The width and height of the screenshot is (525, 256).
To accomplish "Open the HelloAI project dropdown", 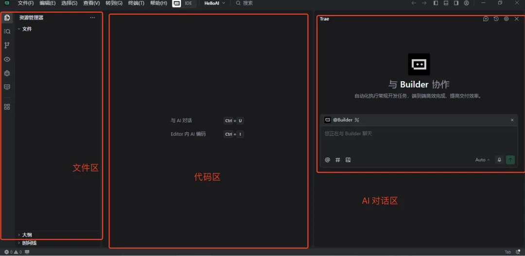I will pos(215,3).
